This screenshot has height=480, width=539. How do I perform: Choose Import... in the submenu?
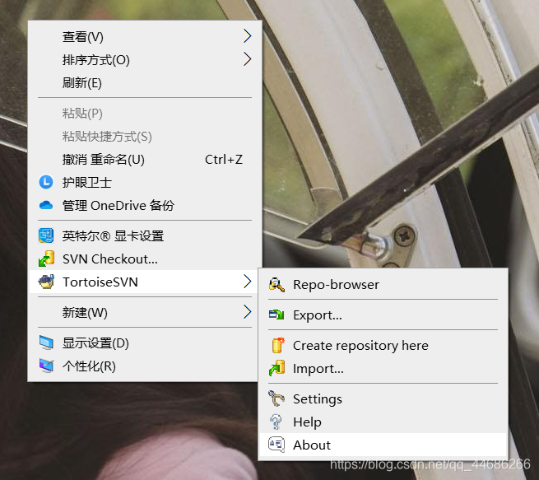383,368
